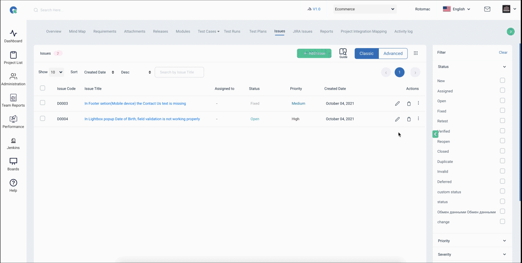Open issue about Footer Contact Us text
522x263 pixels.
[x=135, y=103]
